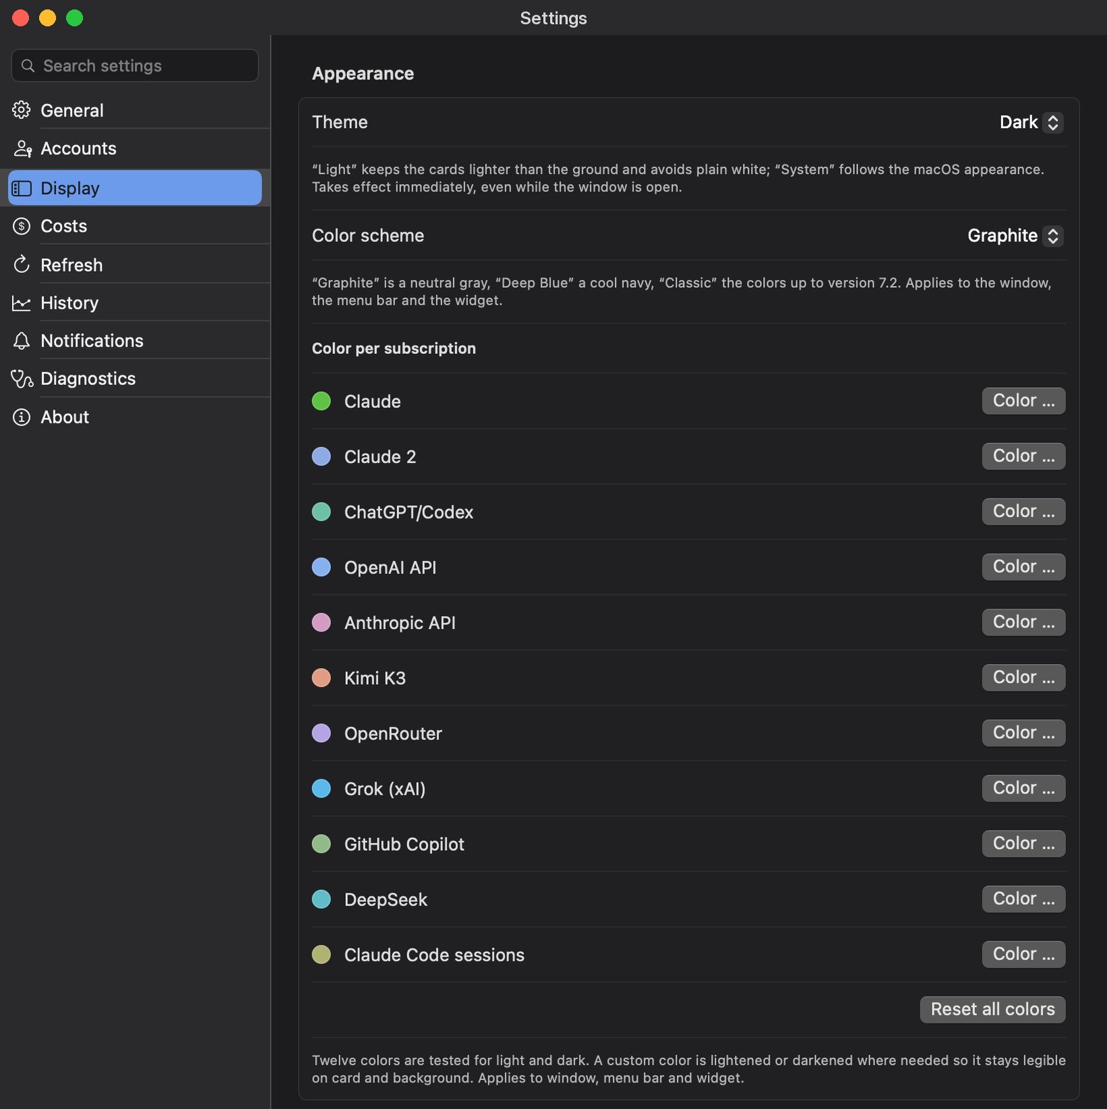Click the Grok (xAI) cyan color dot
This screenshot has height=1109, width=1107.
[322, 788]
